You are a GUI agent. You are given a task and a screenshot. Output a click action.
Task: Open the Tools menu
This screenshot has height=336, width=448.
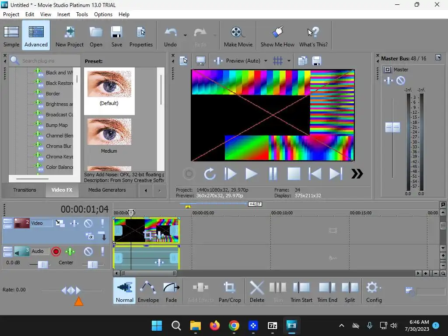82,14
